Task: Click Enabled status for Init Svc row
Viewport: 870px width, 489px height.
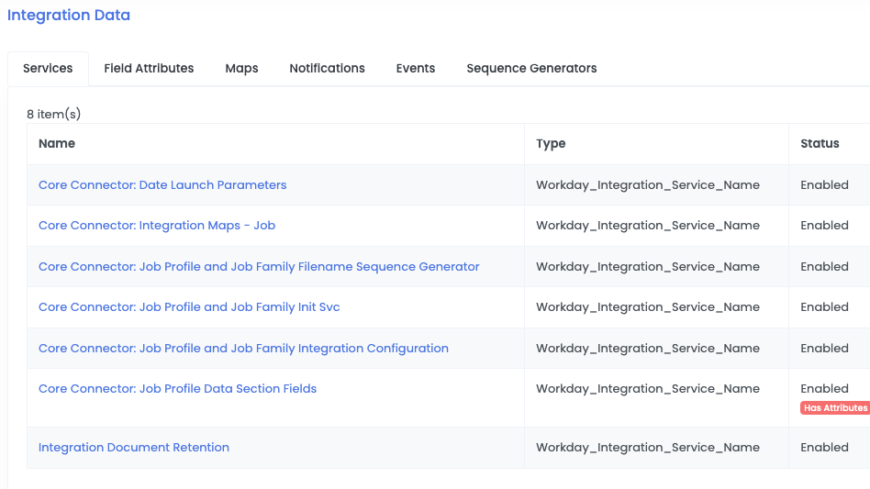Action: [824, 307]
